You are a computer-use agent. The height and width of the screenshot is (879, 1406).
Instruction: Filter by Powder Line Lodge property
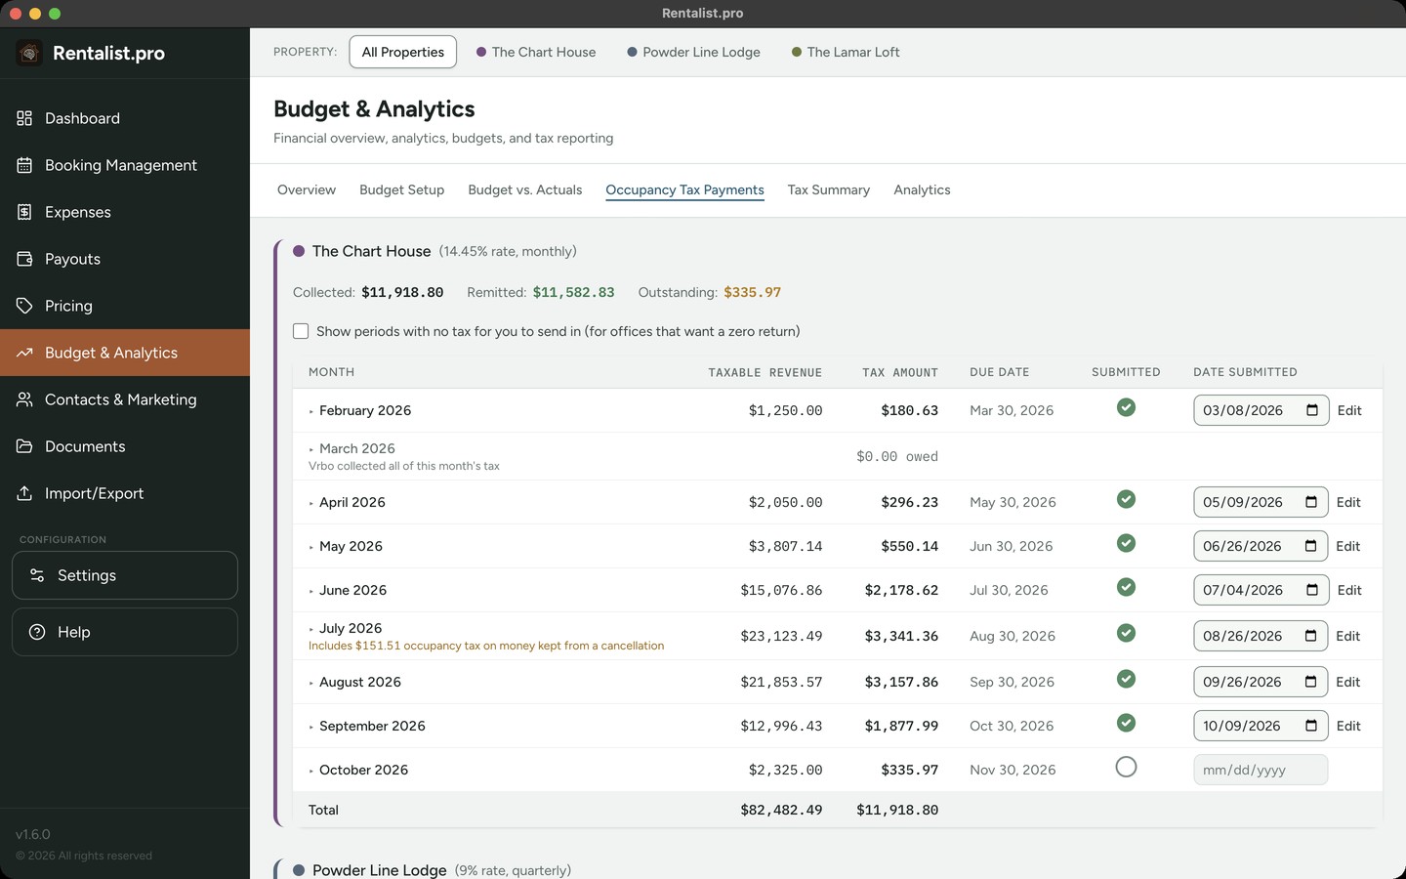[x=693, y=52]
